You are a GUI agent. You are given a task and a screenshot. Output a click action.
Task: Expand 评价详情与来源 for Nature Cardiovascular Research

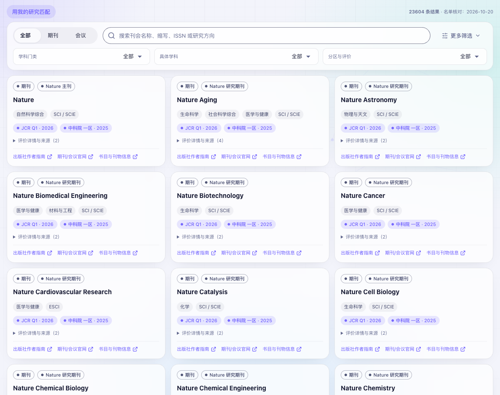36,333
